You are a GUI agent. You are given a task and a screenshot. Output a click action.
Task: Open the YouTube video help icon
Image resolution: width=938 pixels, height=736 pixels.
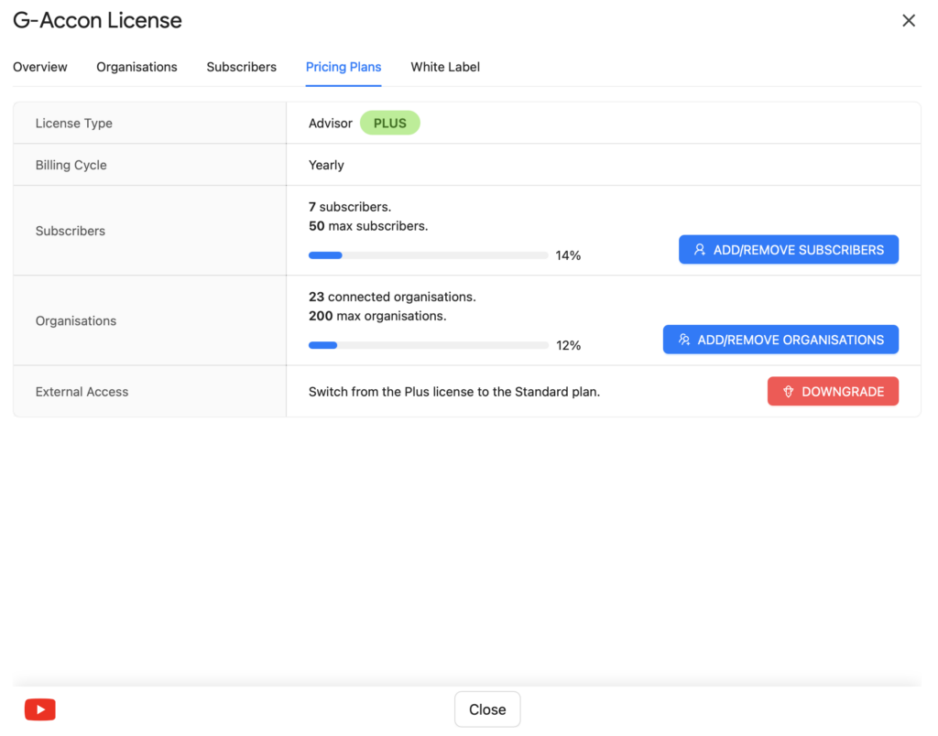[40, 709]
